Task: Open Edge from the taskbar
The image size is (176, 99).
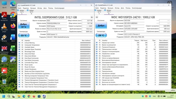Action: [24, 96]
